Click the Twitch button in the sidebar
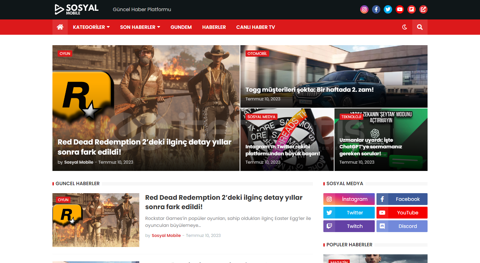This screenshot has width=480, height=263. (x=349, y=226)
